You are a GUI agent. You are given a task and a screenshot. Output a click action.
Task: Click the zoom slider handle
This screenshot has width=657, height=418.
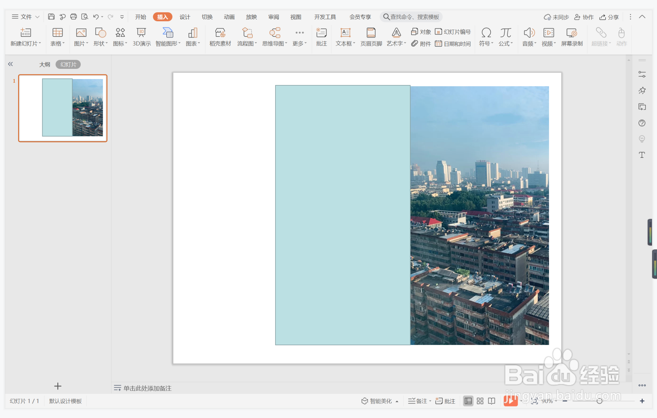pos(599,401)
